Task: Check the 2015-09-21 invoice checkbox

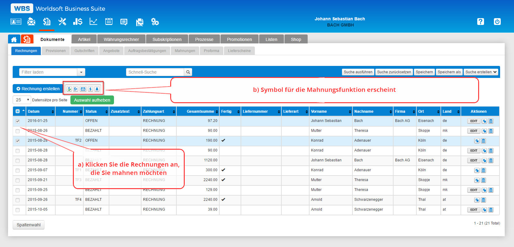Action: click(x=18, y=180)
